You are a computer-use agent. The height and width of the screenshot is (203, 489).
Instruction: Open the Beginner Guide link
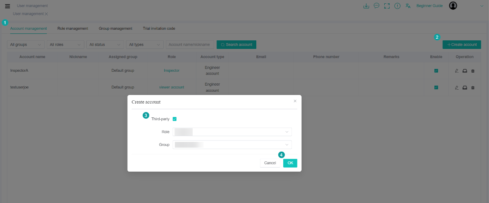tap(430, 6)
